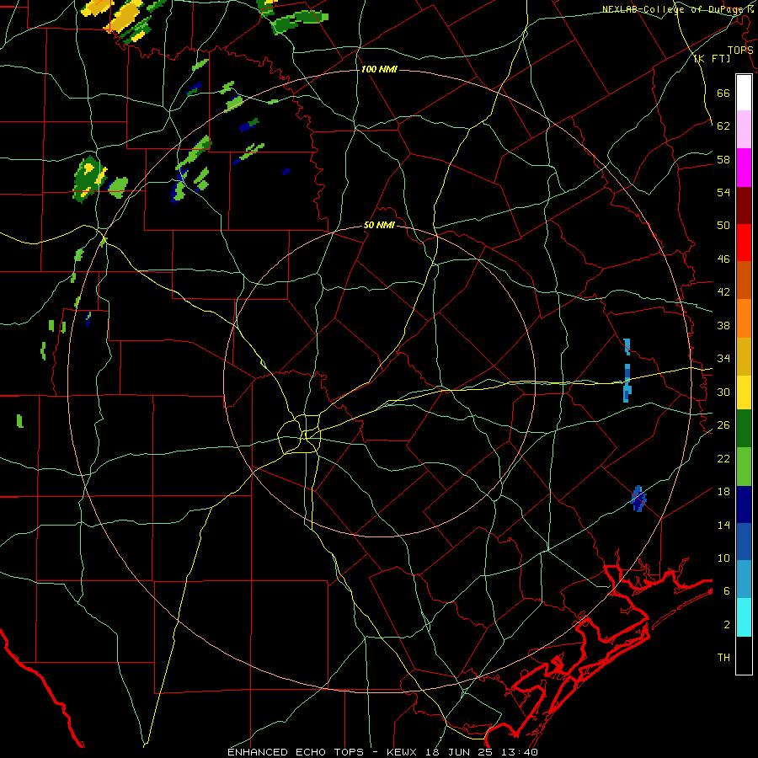The height and width of the screenshot is (758, 758).
Task: Click the orange 38 kft legend swatch
Action: click(744, 318)
